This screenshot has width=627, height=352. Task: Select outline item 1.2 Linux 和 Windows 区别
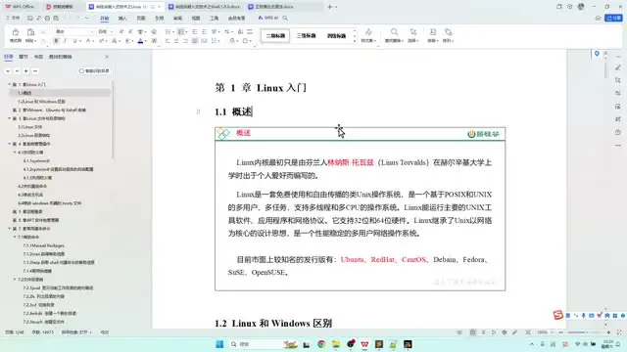tap(41, 102)
